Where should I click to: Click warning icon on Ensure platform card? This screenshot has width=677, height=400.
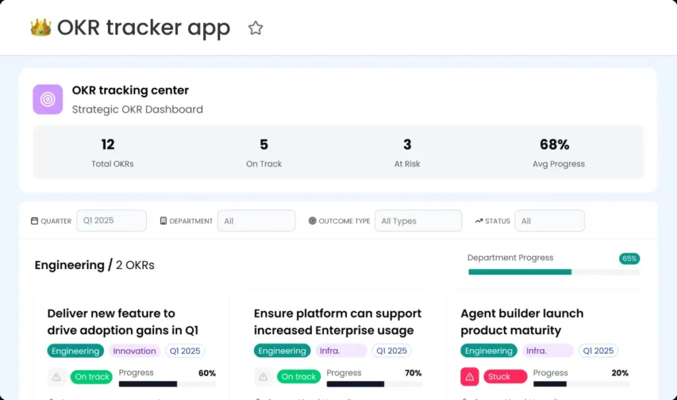[x=263, y=377]
